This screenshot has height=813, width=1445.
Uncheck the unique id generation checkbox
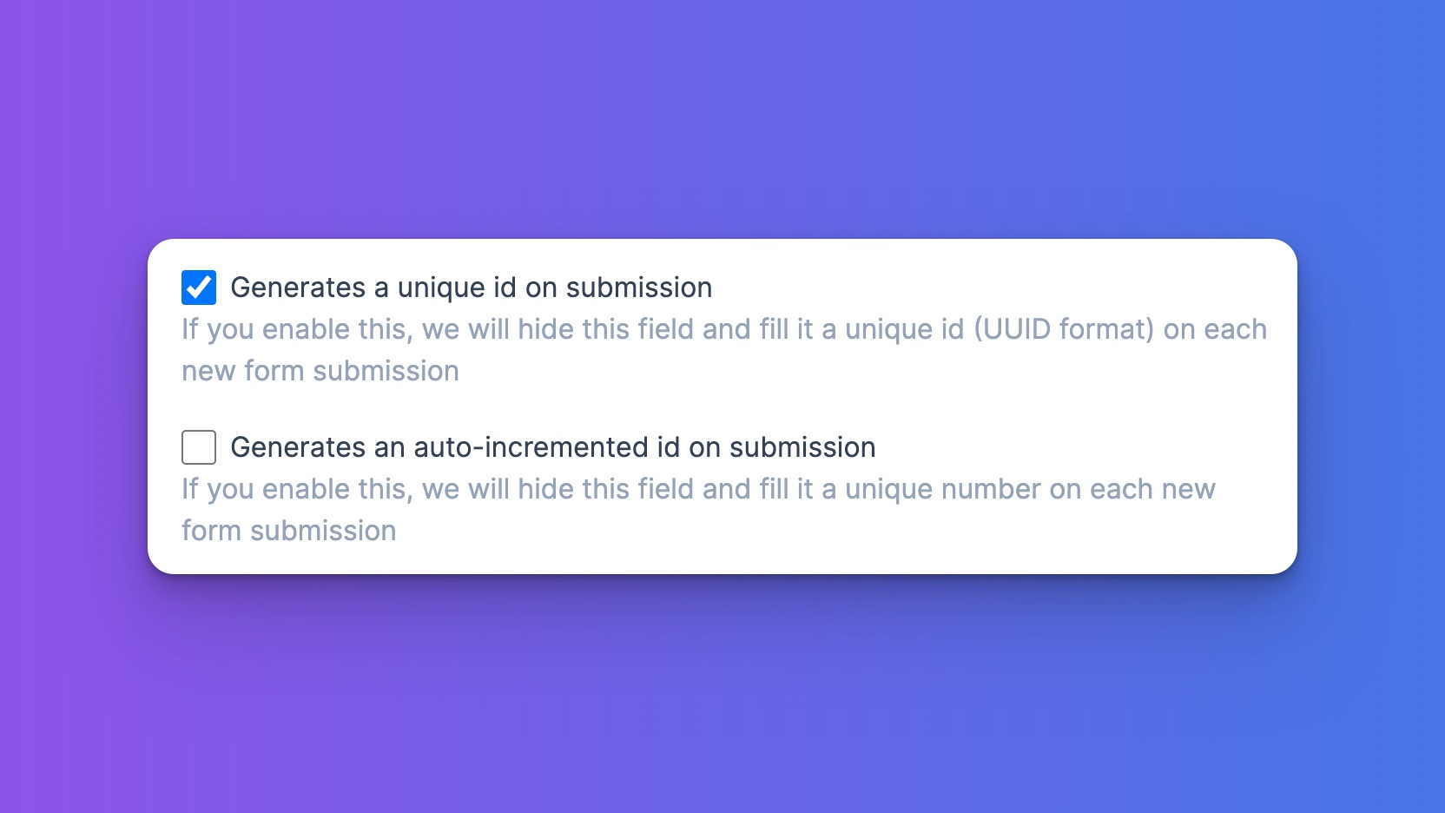point(199,288)
